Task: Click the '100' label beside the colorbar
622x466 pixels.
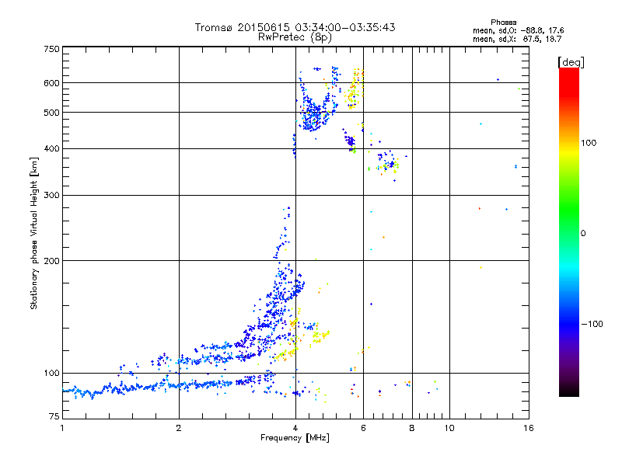Action: pyautogui.click(x=589, y=143)
